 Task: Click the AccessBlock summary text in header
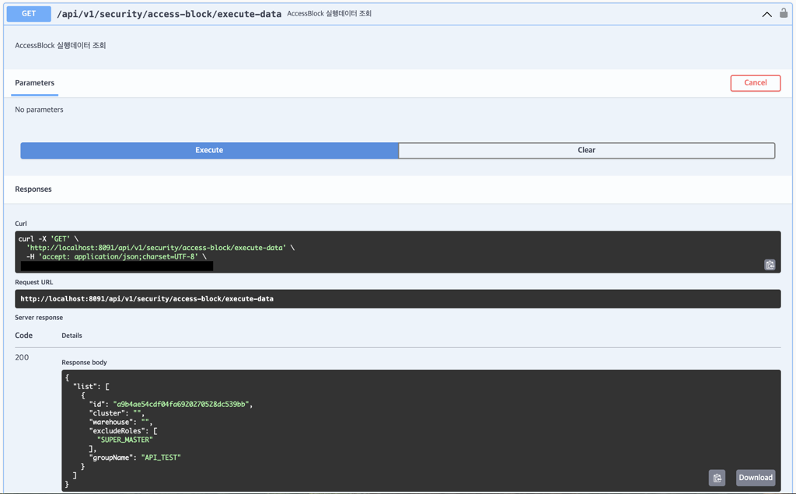pos(329,14)
